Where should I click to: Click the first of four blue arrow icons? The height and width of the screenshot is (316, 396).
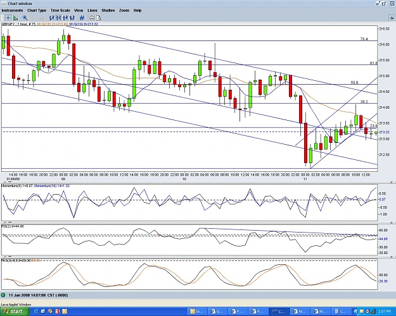point(52,18)
